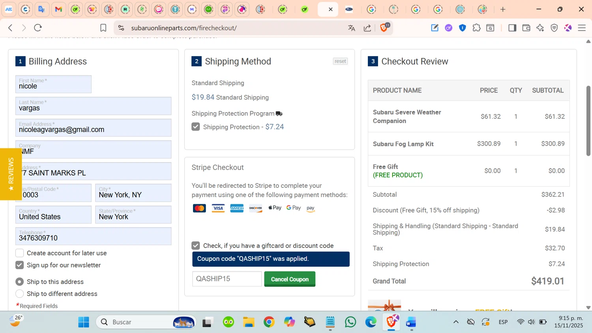
Task: Open Microsoft Word from the taskbar
Action: (x=411, y=322)
